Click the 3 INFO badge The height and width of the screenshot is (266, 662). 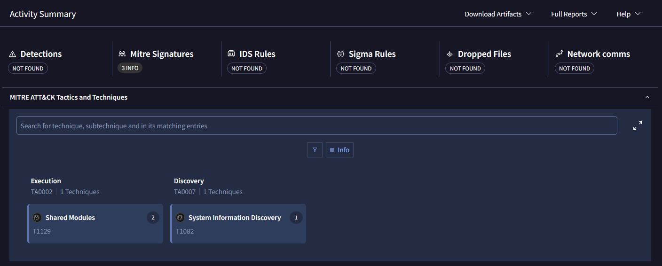[x=130, y=68]
